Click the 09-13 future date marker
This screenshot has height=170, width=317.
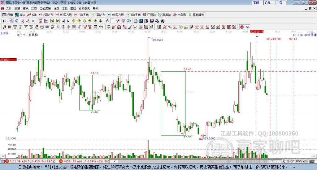(293, 39)
